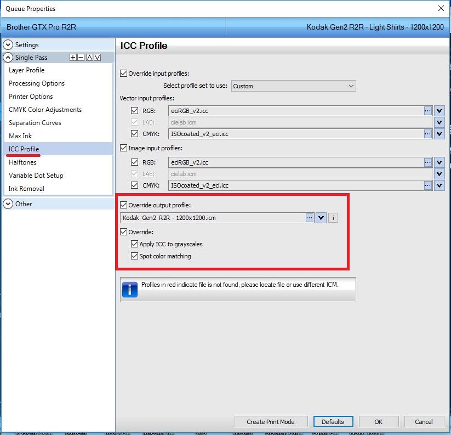The image size is (451, 435).
Task: Open output profile dropdown arrow
Action: point(321,218)
